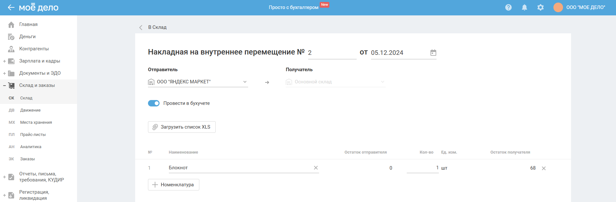Click Загрузить список XLS button
The width and height of the screenshot is (616, 202).
click(x=182, y=127)
